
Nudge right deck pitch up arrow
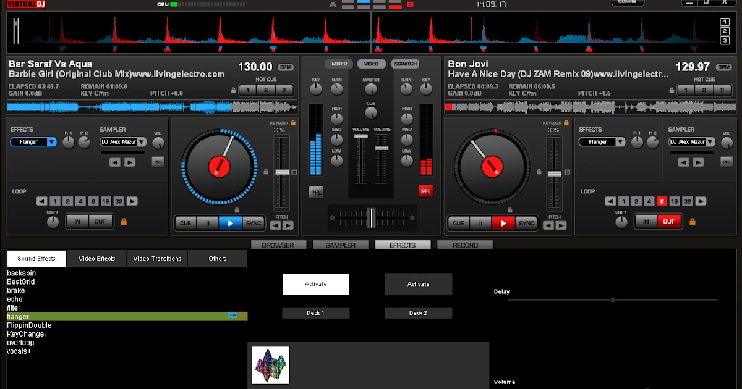(x=561, y=225)
